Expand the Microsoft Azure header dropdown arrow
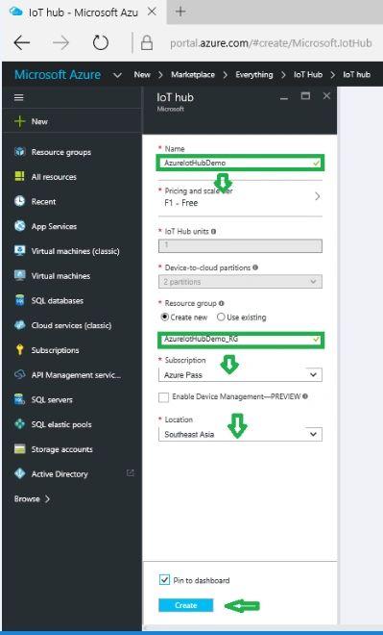Image resolution: width=383 pixels, height=635 pixels. click(x=117, y=75)
